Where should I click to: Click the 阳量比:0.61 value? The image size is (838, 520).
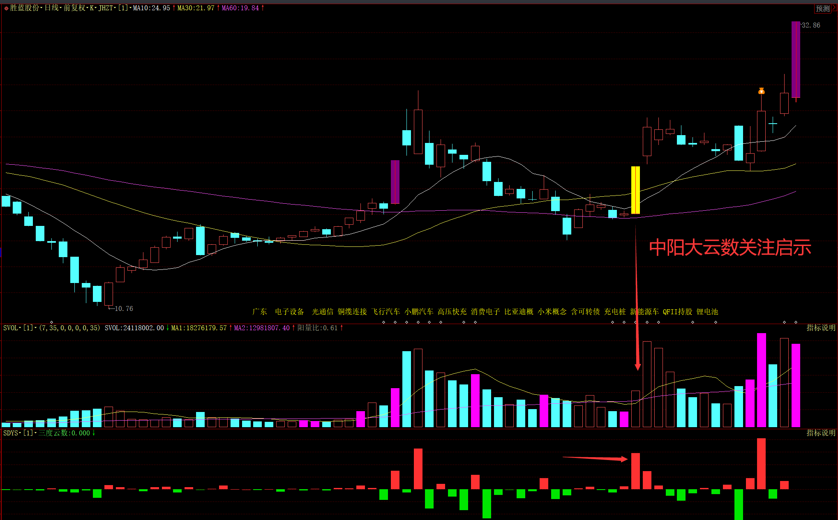pos(317,328)
